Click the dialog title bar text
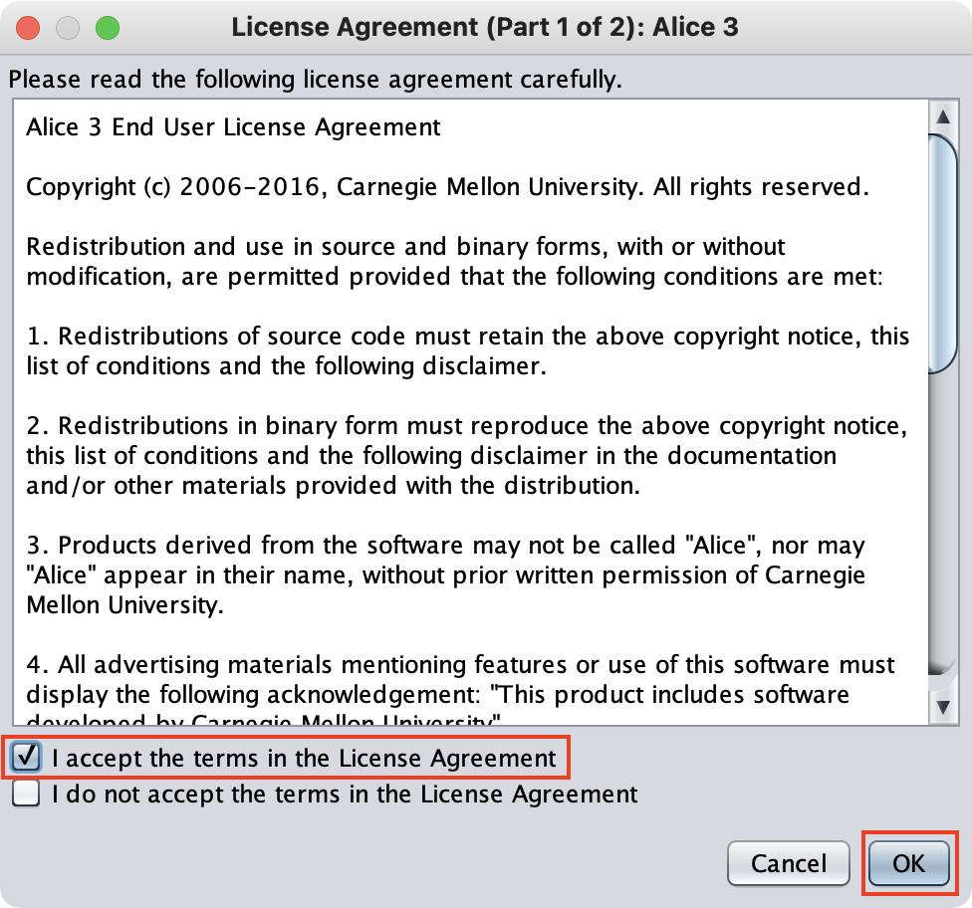The image size is (972, 908). pos(485,27)
